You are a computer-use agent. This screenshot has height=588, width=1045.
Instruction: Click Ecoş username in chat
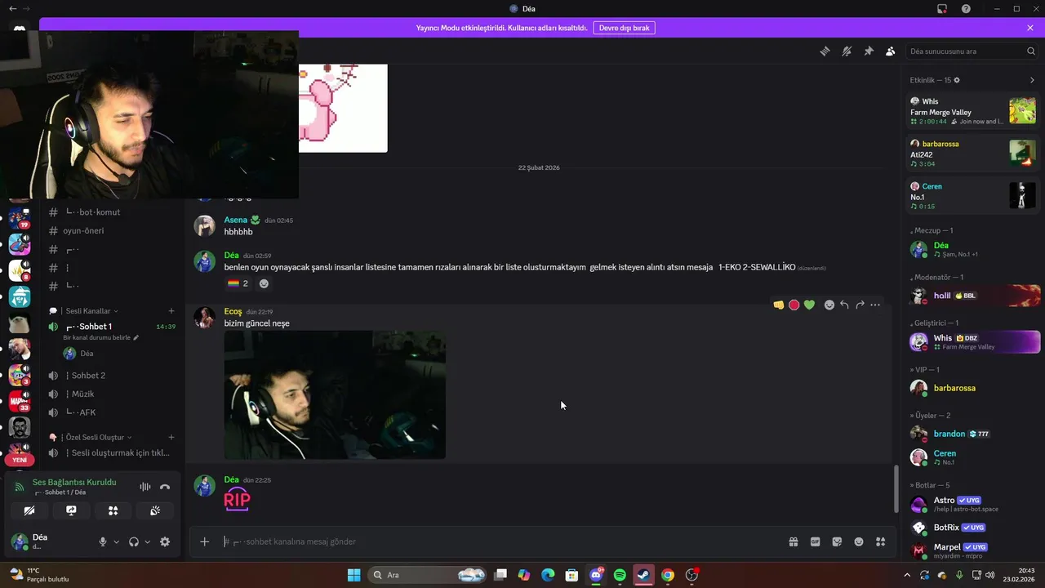pos(233,311)
